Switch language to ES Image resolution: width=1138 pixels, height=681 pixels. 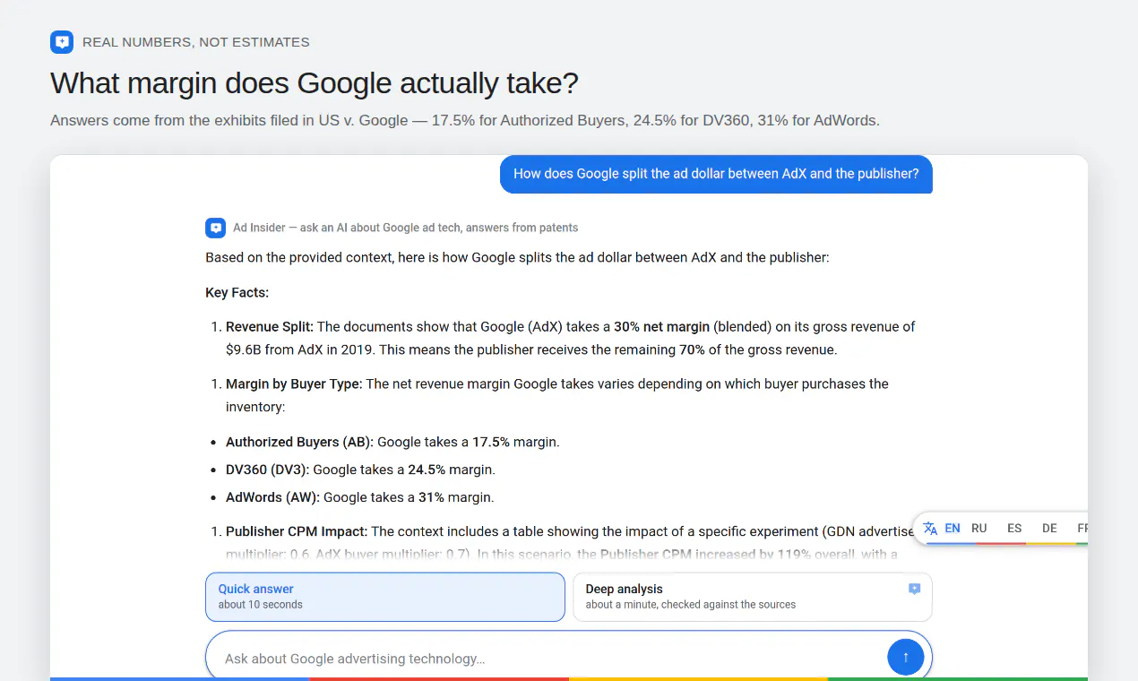(1014, 529)
